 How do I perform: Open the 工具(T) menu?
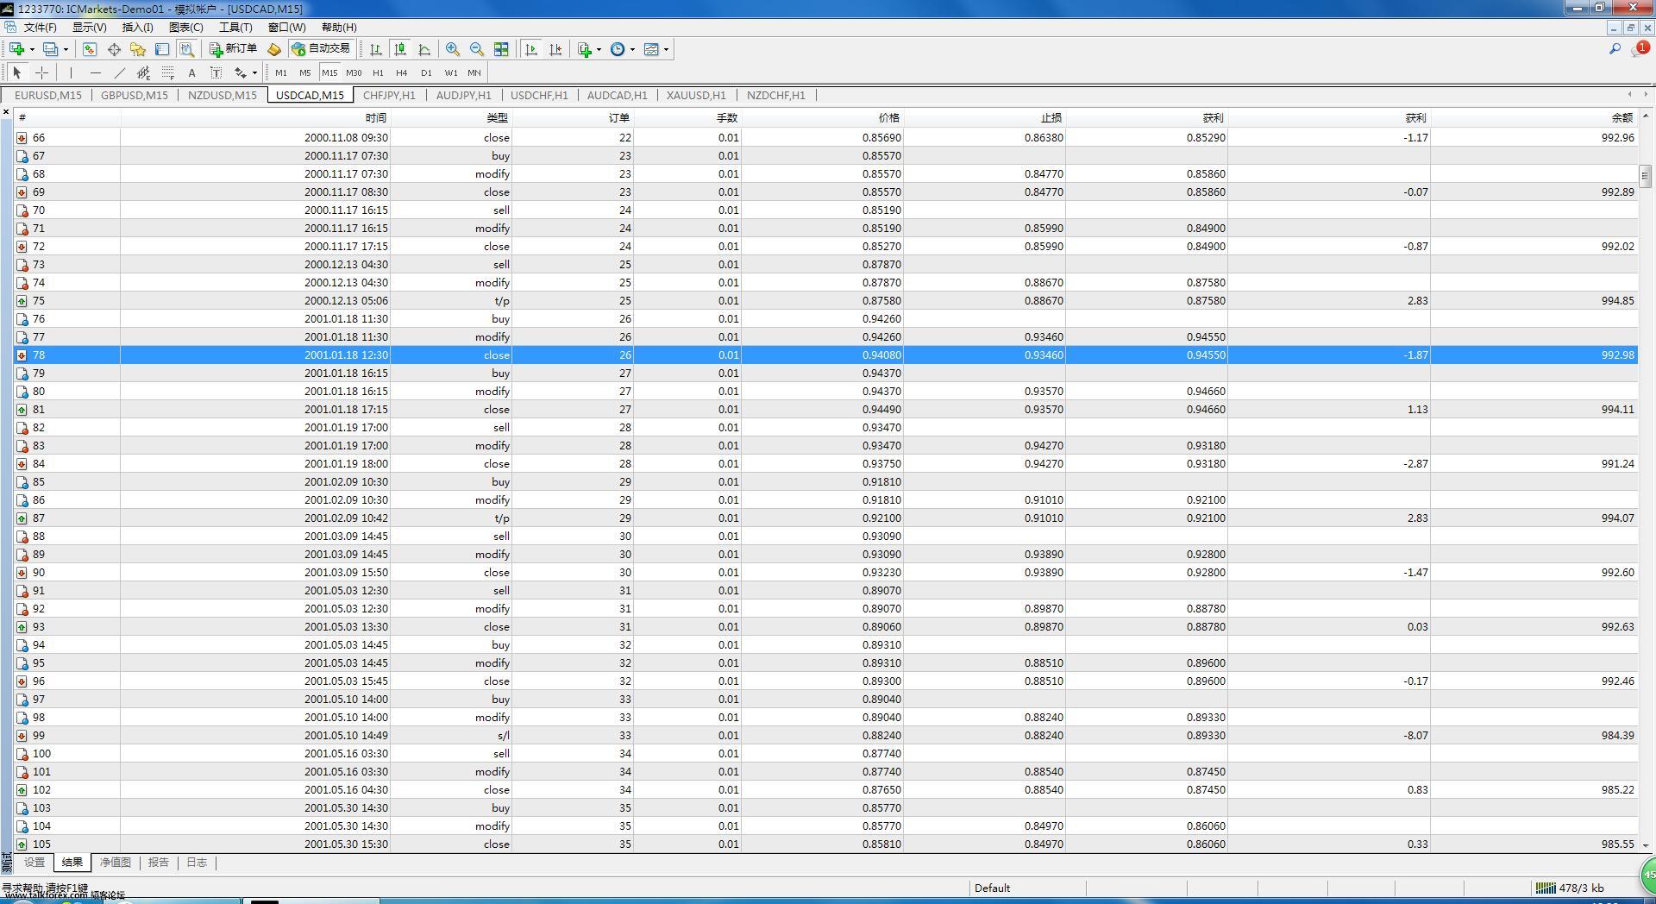235,28
